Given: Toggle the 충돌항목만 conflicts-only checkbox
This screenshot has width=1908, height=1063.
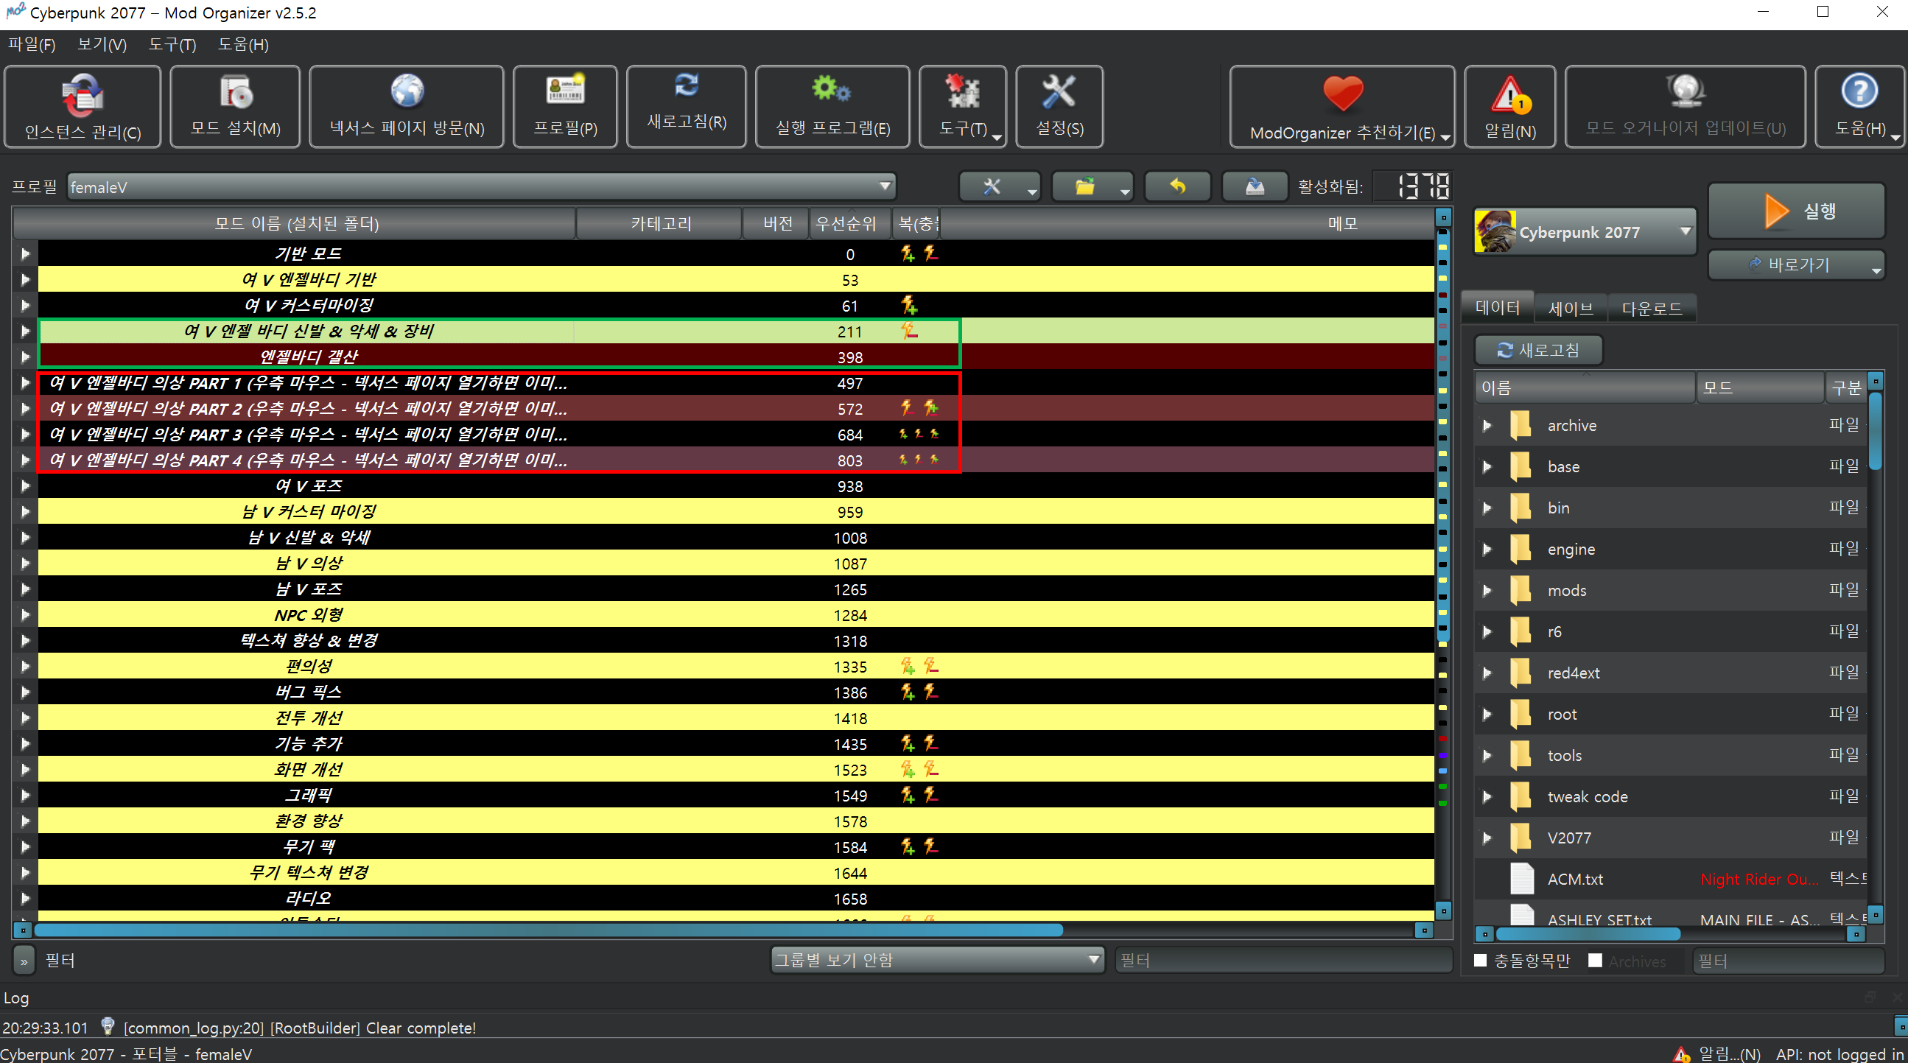Looking at the screenshot, I should (1480, 960).
